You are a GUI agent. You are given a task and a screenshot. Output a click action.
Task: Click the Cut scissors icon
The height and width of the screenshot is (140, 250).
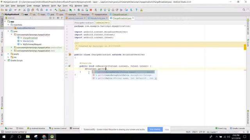24,10
